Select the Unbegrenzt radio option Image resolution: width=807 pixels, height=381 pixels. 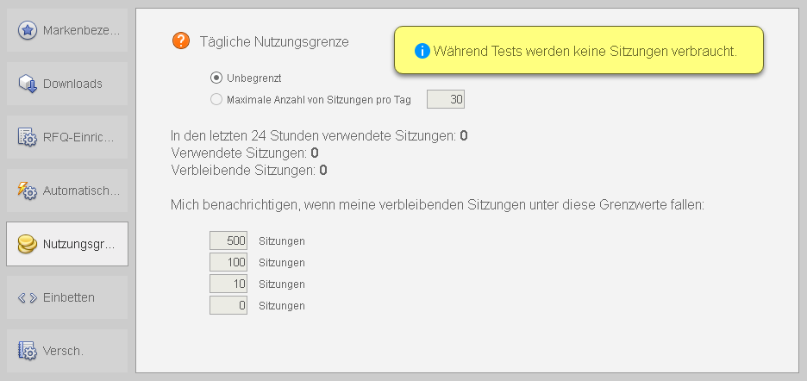point(216,78)
